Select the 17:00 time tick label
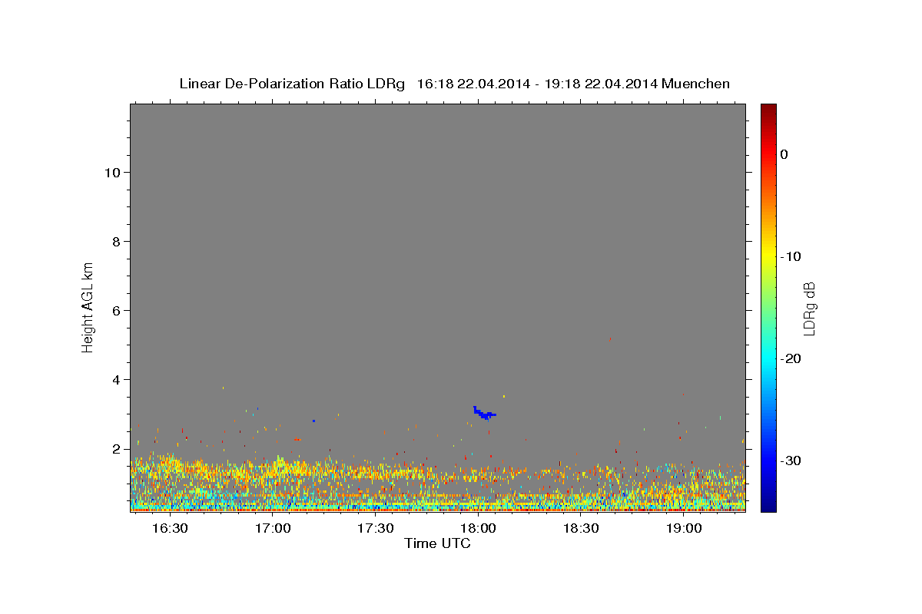The width and height of the screenshot is (922, 614). pos(273,529)
